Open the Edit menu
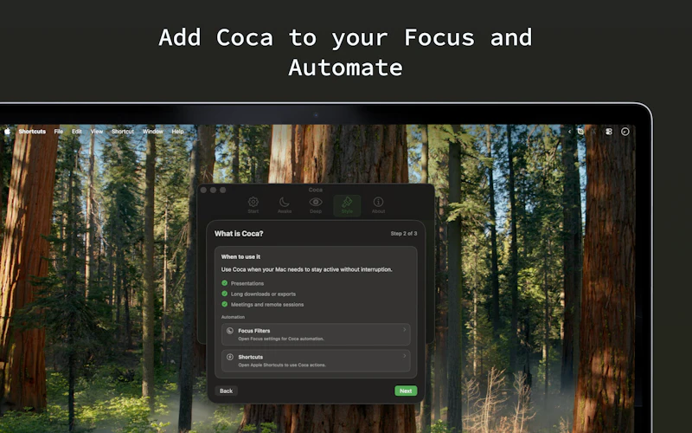Viewport: 692px width, 433px height. click(77, 132)
